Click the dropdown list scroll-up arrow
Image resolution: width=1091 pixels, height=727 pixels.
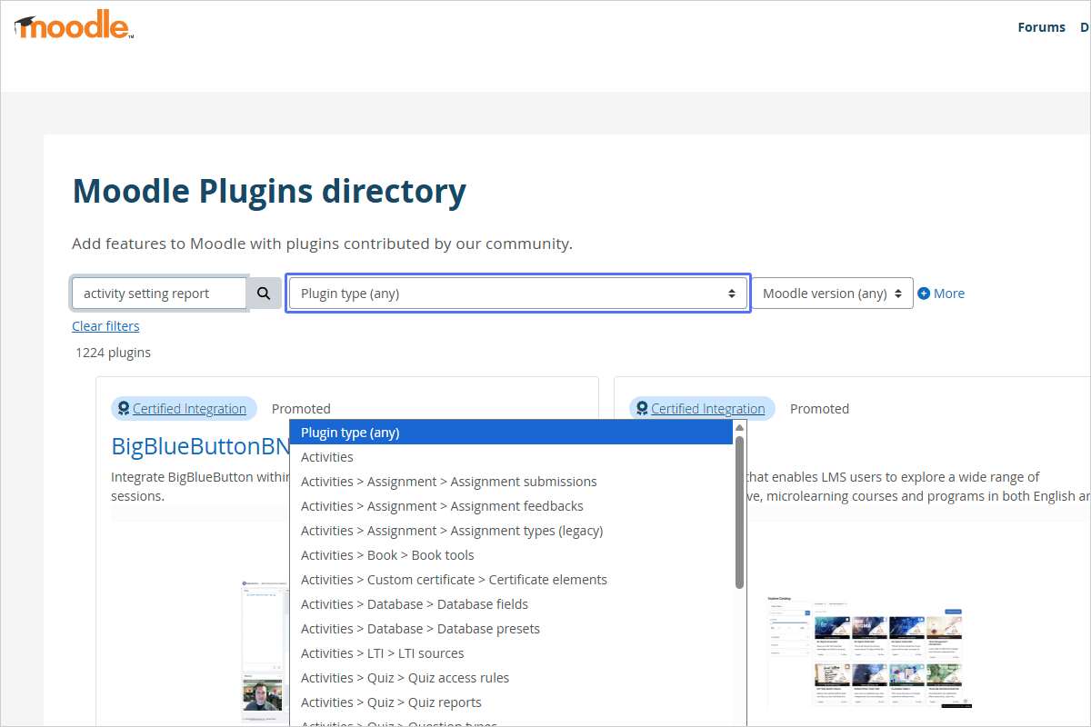pyautogui.click(x=739, y=427)
